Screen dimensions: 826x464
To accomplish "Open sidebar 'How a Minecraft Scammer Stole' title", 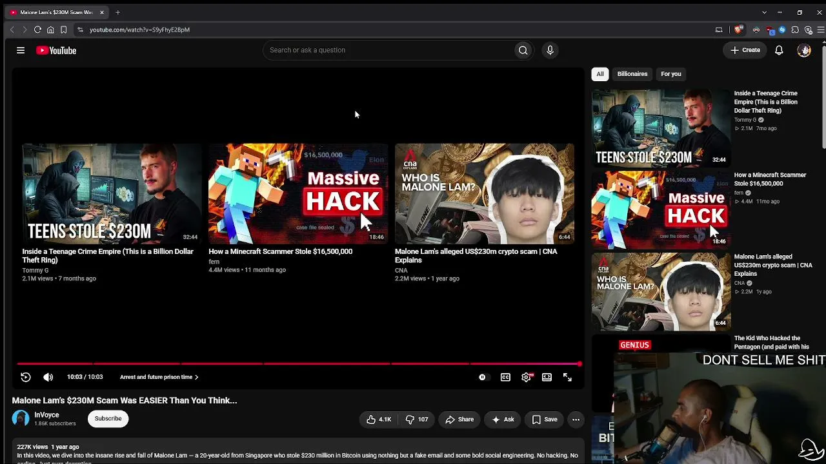I will pos(771,179).
